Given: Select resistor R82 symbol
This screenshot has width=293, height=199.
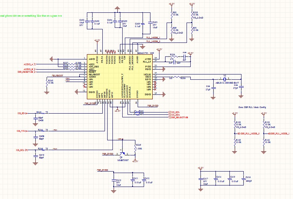Looking at the screenshot, I should [172, 15].
